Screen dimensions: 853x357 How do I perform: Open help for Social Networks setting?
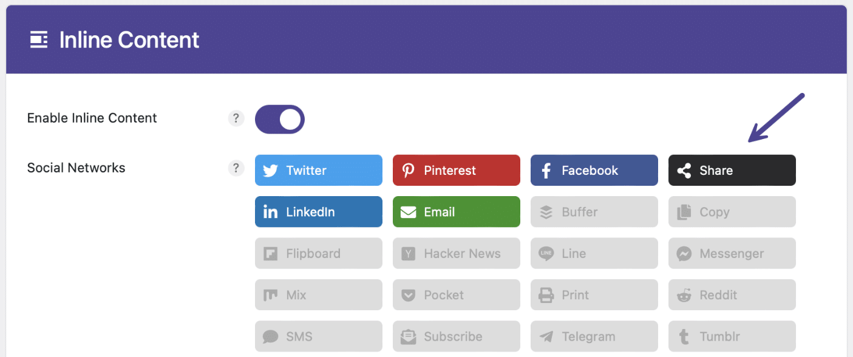(x=236, y=168)
